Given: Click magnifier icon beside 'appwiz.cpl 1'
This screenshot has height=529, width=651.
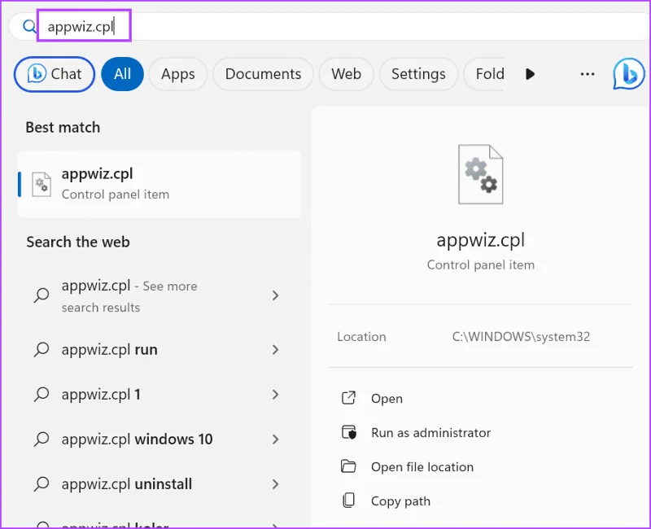Looking at the screenshot, I should [x=42, y=394].
